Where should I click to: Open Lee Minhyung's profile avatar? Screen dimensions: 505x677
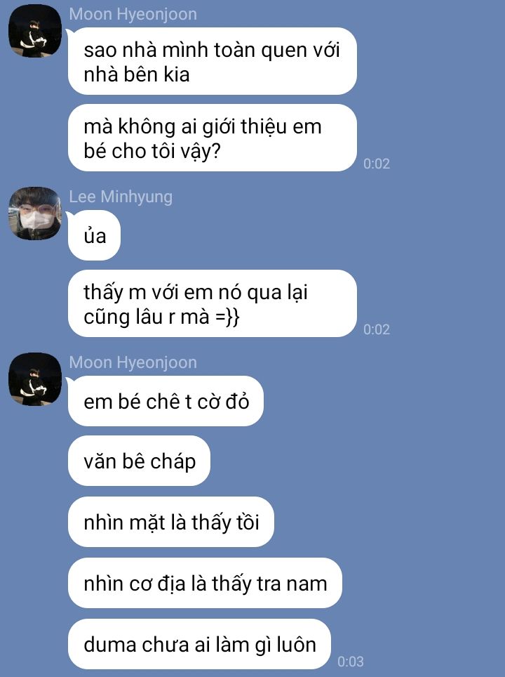[35, 213]
